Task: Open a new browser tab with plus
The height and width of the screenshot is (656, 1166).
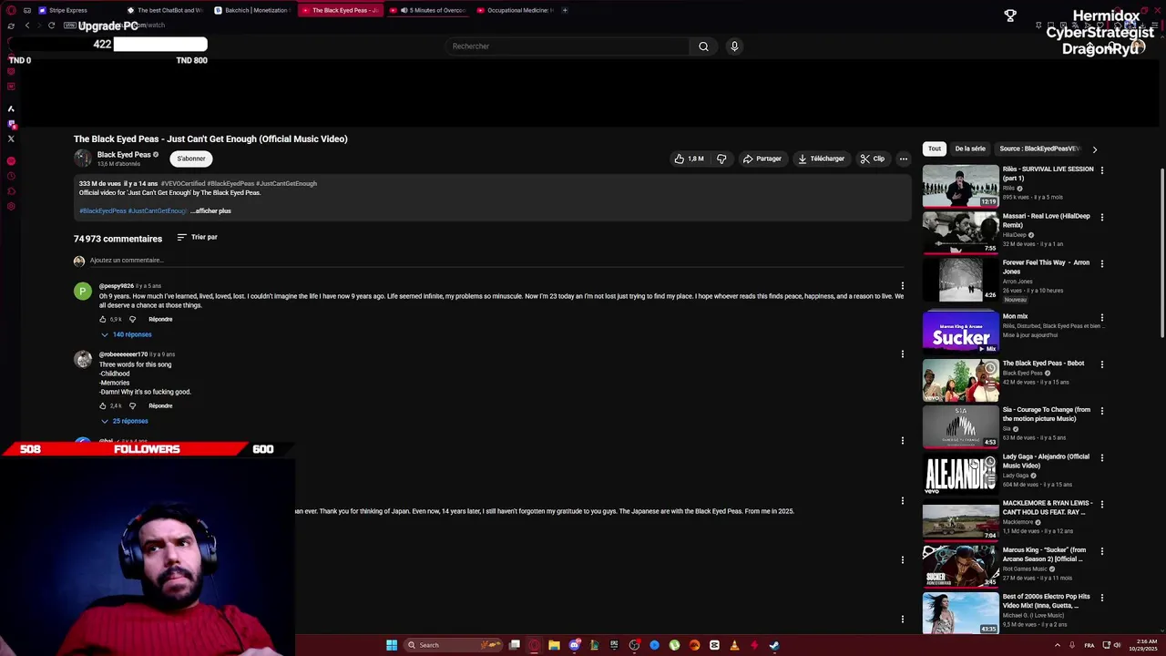Action: pos(565,10)
